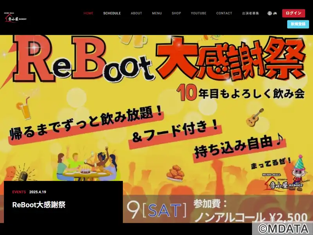Open the 出演者募集 page
Screen dimensions: 313x235
point(250,13)
